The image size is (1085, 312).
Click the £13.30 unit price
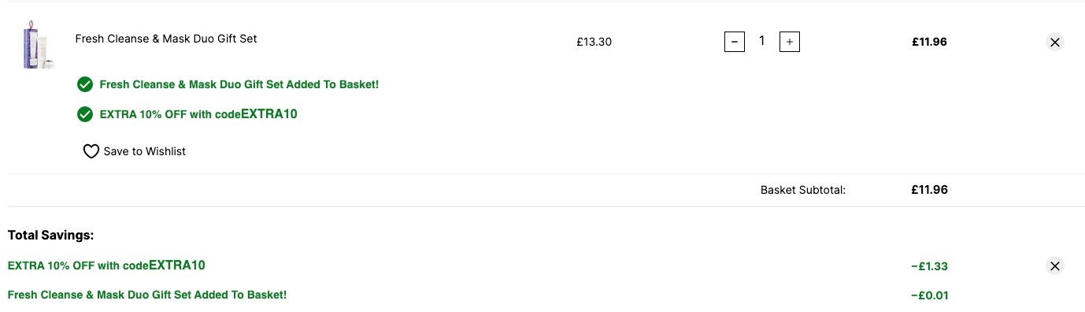(x=594, y=42)
